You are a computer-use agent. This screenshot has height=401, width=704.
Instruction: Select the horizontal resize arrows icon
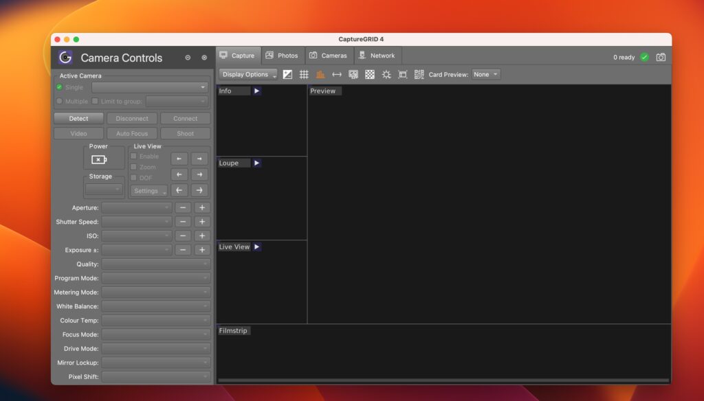tap(337, 74)
